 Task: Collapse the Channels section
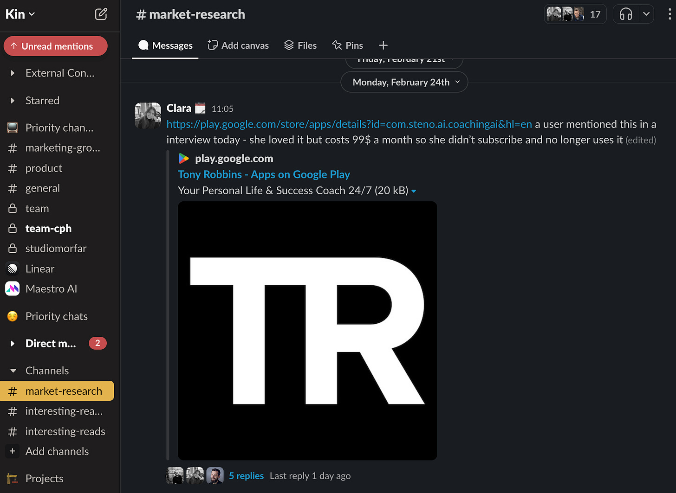(13, 371)
